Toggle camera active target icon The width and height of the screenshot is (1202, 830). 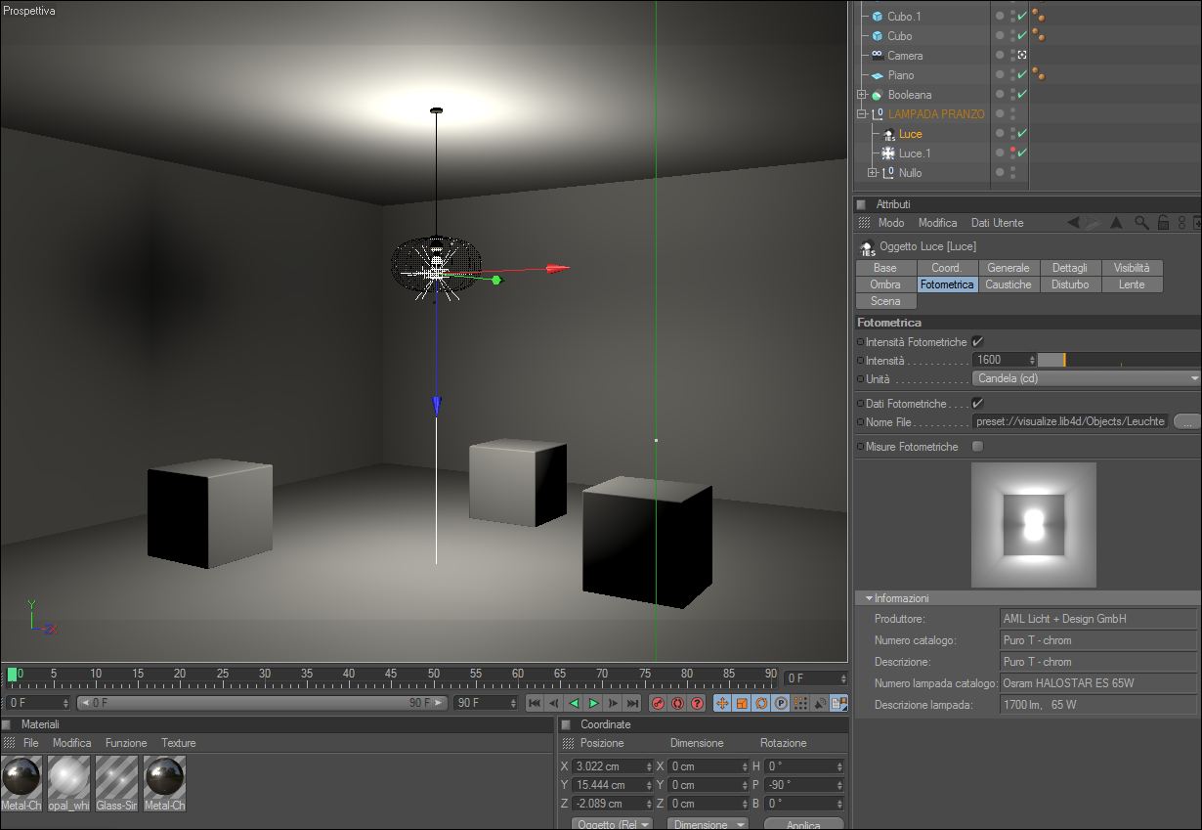click(1022, 56)
